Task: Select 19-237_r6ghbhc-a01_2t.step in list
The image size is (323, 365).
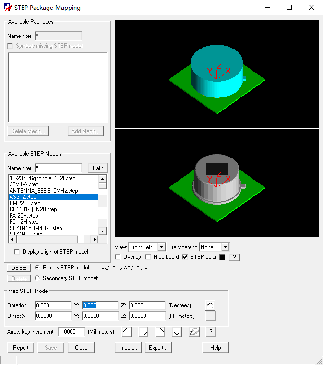Action: coord(53,178)
